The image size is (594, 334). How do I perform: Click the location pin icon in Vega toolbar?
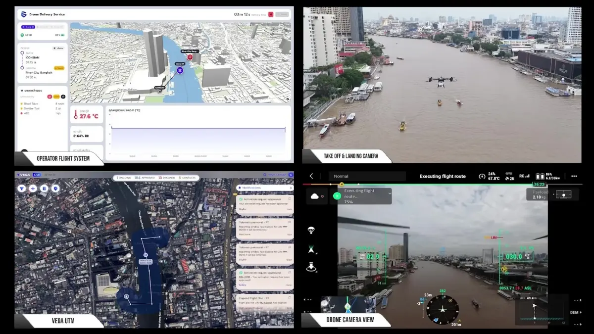click(x=55, y=188)
